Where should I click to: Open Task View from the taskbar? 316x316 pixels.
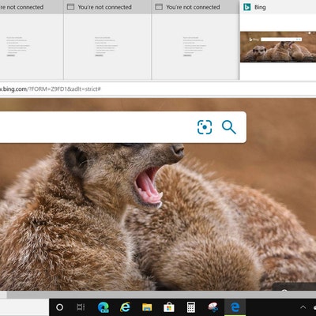(81, 307)
